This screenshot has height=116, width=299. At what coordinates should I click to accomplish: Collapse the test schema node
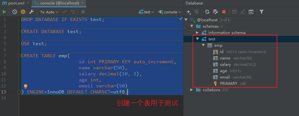tap(197, 39)
